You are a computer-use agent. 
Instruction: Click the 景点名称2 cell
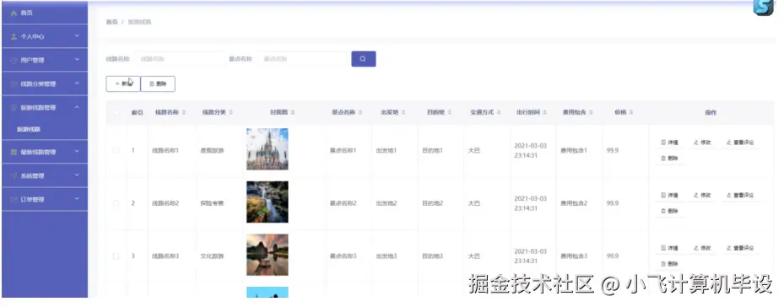click(343, 203)
